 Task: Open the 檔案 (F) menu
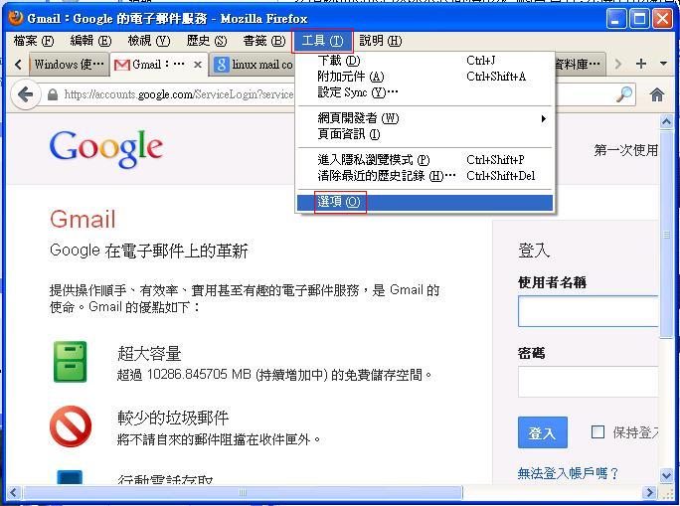pos(34,41)
